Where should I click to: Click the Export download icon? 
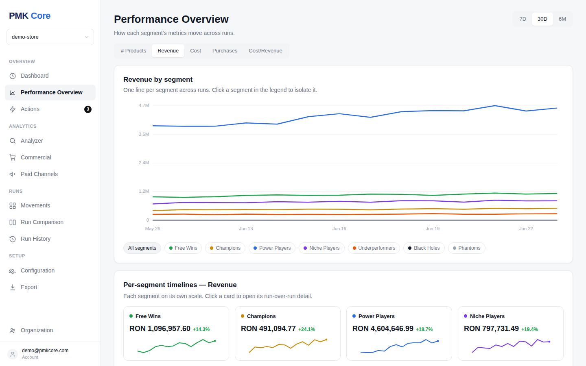coord(13,288)
